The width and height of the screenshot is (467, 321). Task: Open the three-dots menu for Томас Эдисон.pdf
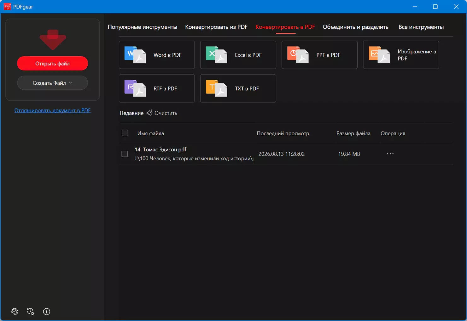tap(390, 154)
